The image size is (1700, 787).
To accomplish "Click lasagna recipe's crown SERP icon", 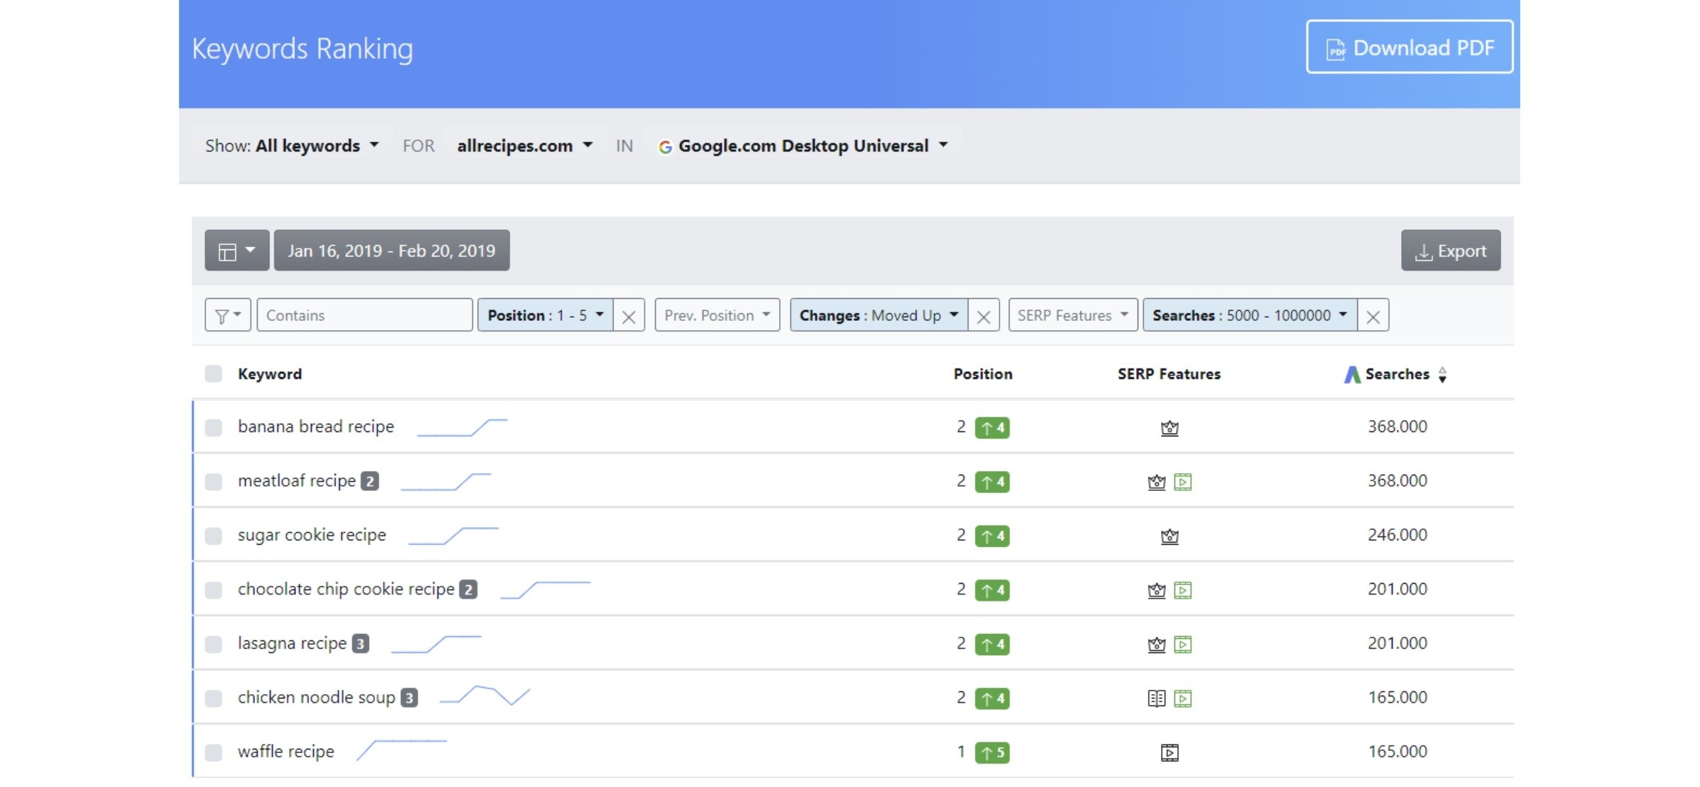I will pos(1157,645).
